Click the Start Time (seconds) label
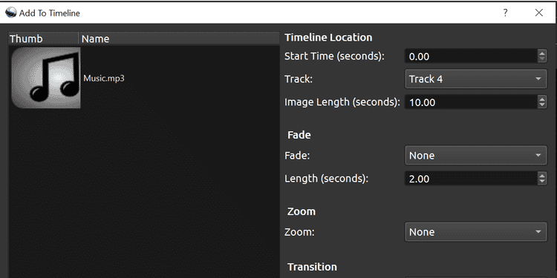557x278 pixels. (335, 56)
